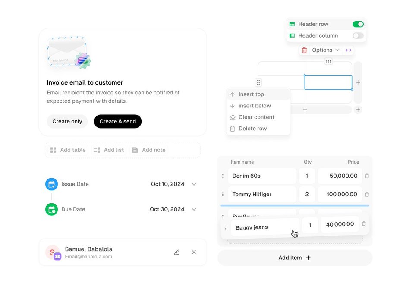Expand the Issue Date chevron

click(x=194, y=184)
